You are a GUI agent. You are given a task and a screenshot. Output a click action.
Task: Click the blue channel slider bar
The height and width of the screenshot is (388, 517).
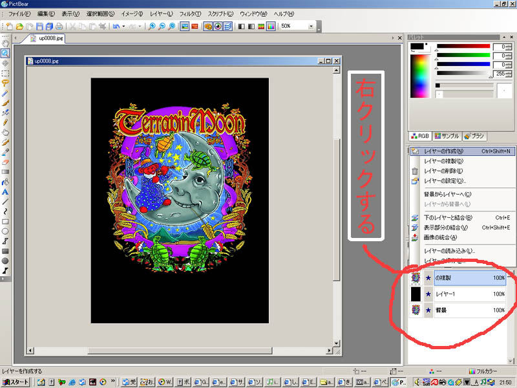click(x=463, y=64)
